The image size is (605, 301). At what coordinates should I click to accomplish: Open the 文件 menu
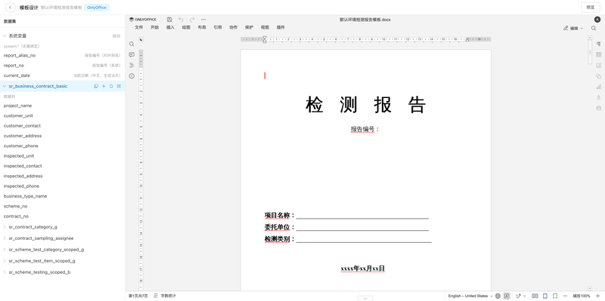[x=138, y=27]
